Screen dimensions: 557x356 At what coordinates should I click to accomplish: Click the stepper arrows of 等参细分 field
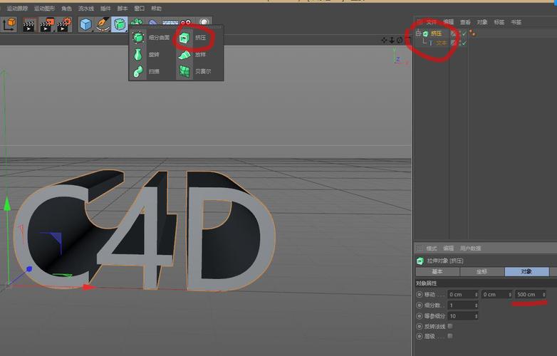[475, 315]
